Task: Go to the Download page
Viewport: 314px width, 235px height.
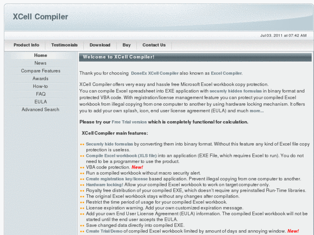Action: tap(100, 45)
